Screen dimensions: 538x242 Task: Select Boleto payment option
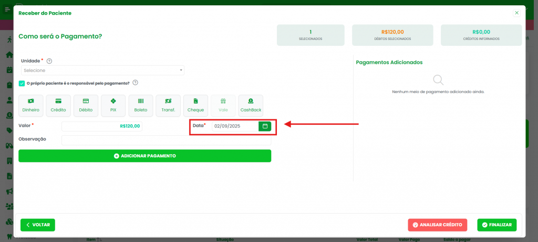click(141, 105)
